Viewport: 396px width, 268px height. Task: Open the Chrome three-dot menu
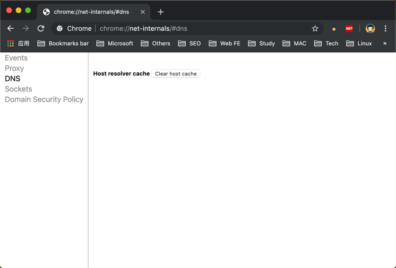coord(386,28)
